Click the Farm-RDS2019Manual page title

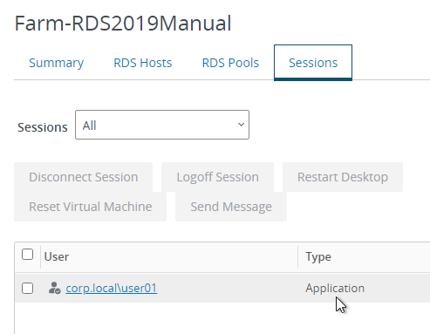(123, 24)
